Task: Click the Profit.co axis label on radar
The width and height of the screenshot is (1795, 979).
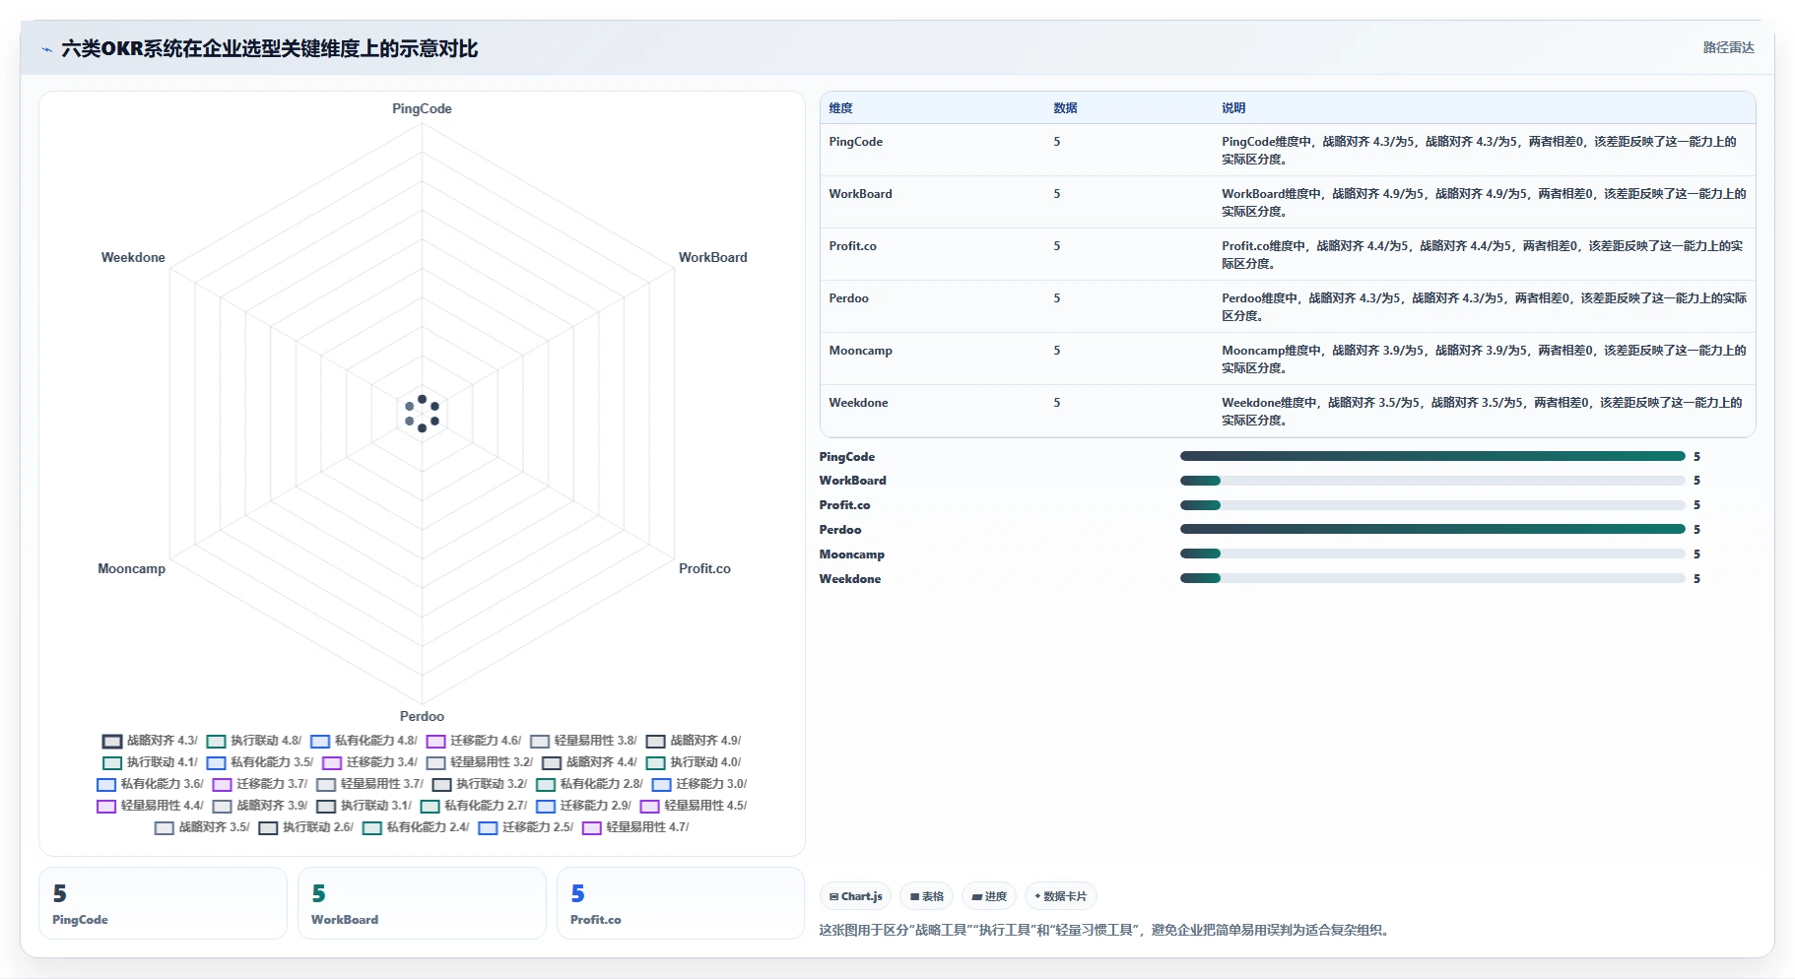Action: (704, 568)
